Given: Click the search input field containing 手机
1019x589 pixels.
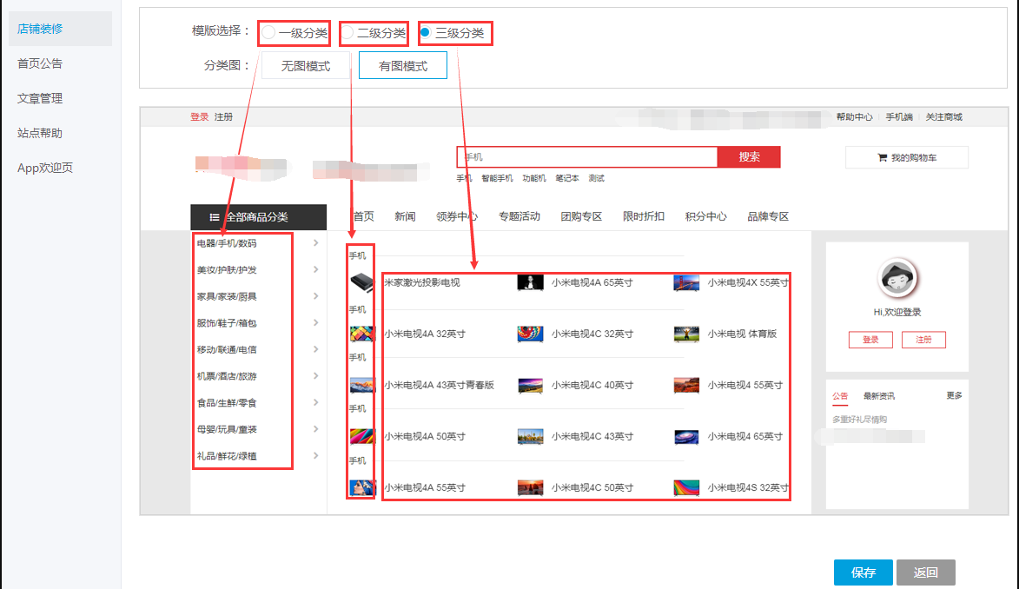Looking at the screenshot, I should point(587,156).
